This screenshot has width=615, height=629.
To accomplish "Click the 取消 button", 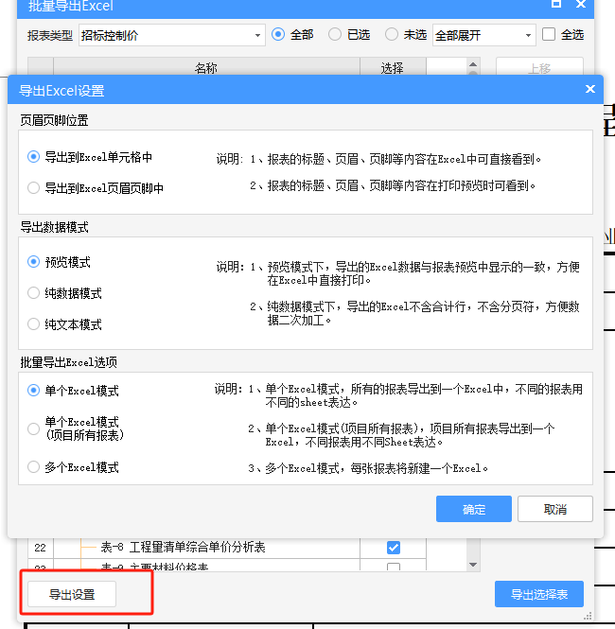I will click(554, 509).
